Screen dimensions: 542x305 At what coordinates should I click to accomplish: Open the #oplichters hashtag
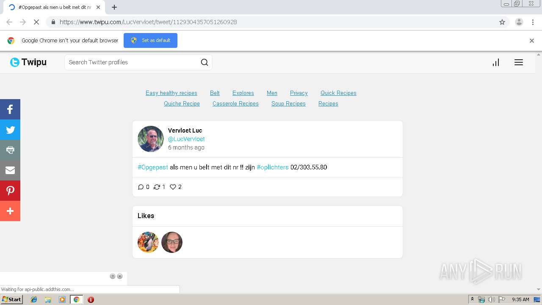pyautogui.click(x=273, y=167)
